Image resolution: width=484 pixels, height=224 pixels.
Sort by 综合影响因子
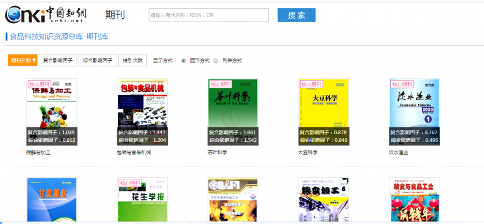97,60
